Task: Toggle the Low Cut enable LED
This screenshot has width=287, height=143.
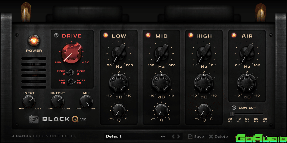Action: point(234,108)
